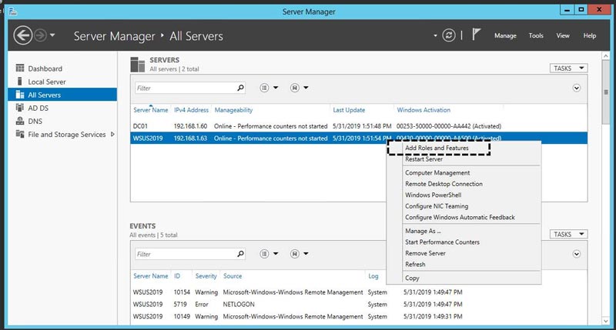
Task: Open the View menu
Action: [x=563, y=35]
